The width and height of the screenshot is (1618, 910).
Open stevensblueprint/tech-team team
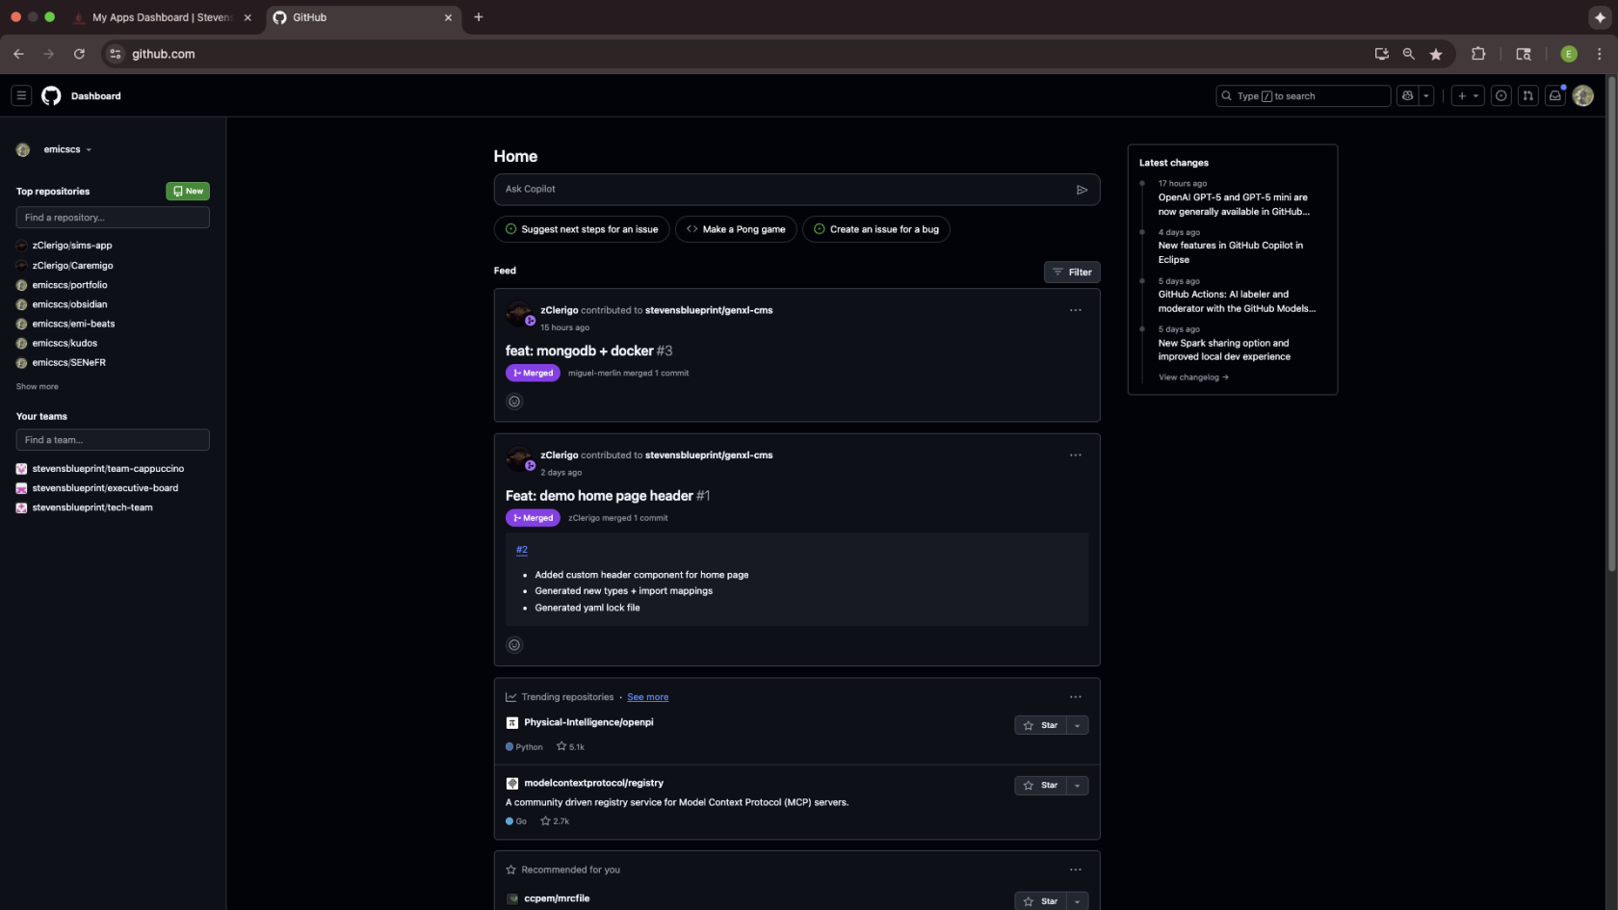(x=92, y=507)
